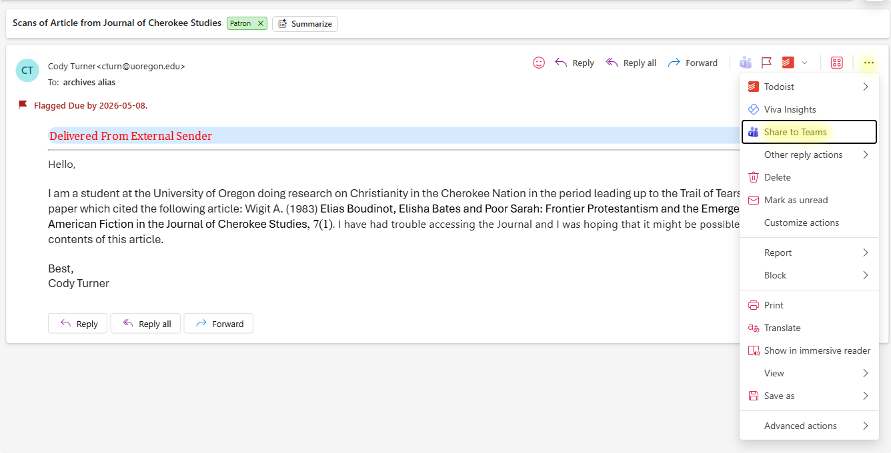The width and height of the screenshot is (891, 453).
Task: Click Forward button below message body
Action: click(218, 324)
